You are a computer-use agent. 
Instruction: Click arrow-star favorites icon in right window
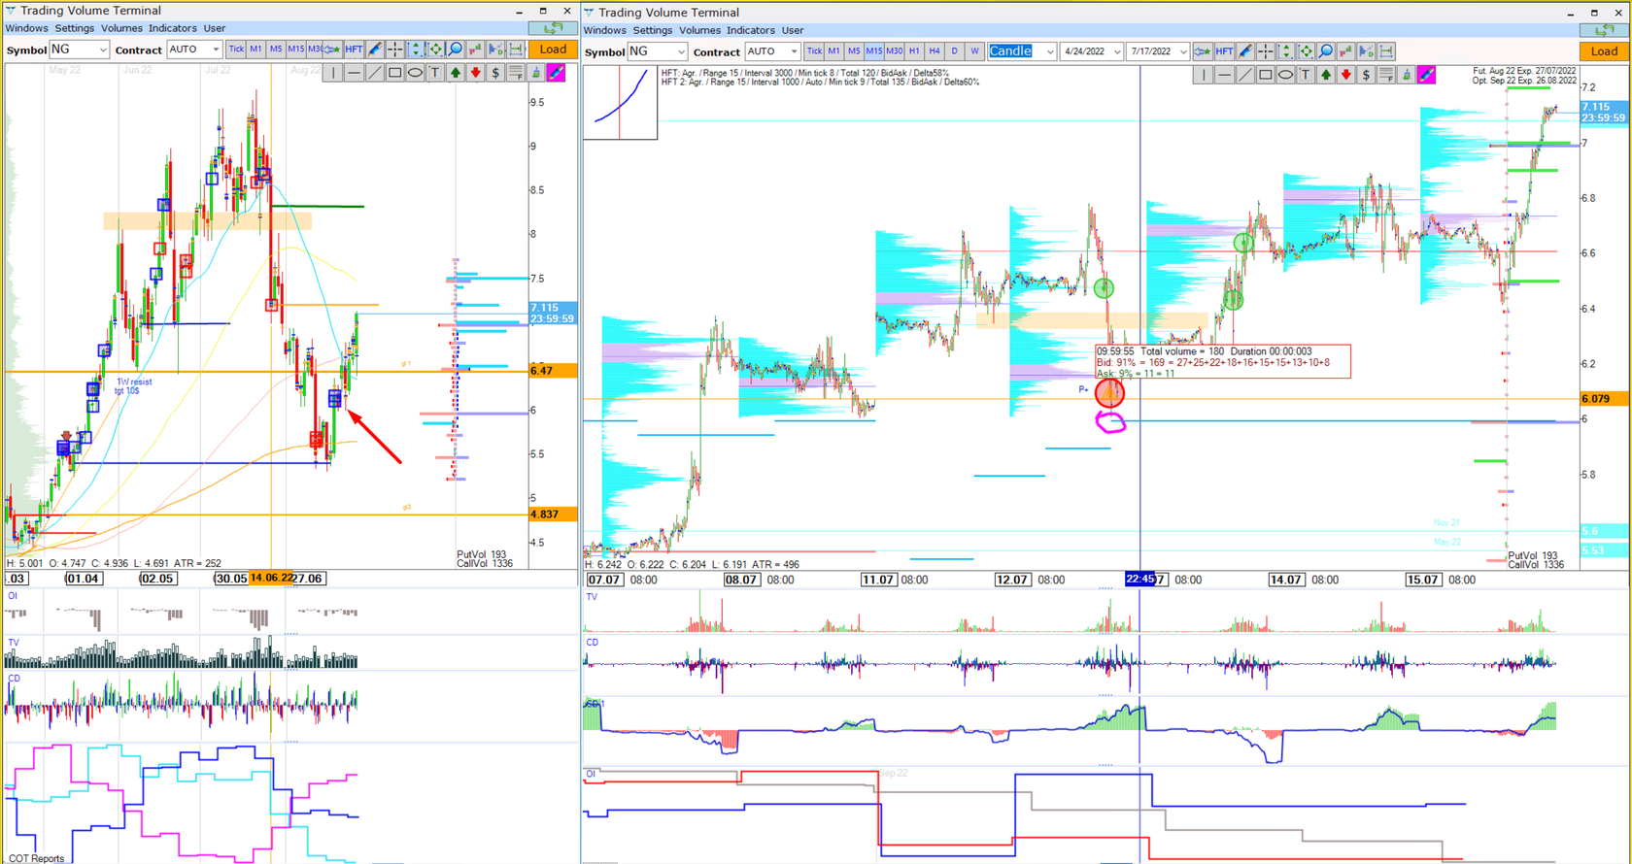click(1203, 50)
